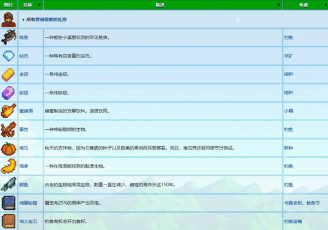Open the 钓鱼宝箱 source link

293,221
